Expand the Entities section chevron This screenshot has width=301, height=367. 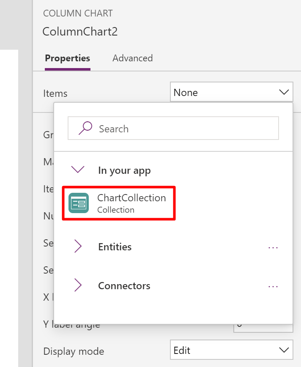tap(78, 247)
